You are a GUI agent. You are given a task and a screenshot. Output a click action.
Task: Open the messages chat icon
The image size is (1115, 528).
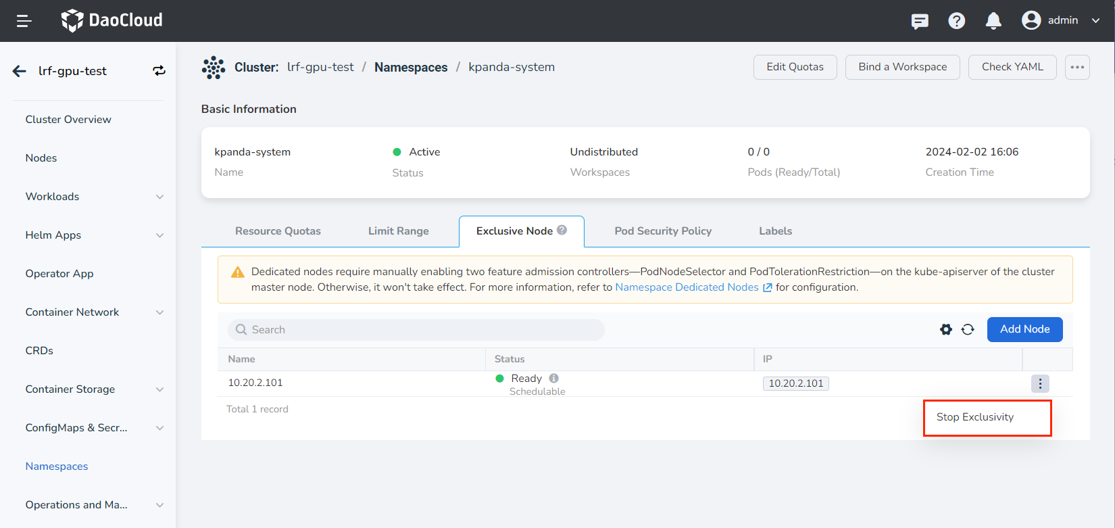pos(920,21)
